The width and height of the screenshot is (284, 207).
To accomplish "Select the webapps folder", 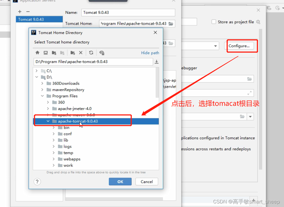I will click(x=72, y=159).
